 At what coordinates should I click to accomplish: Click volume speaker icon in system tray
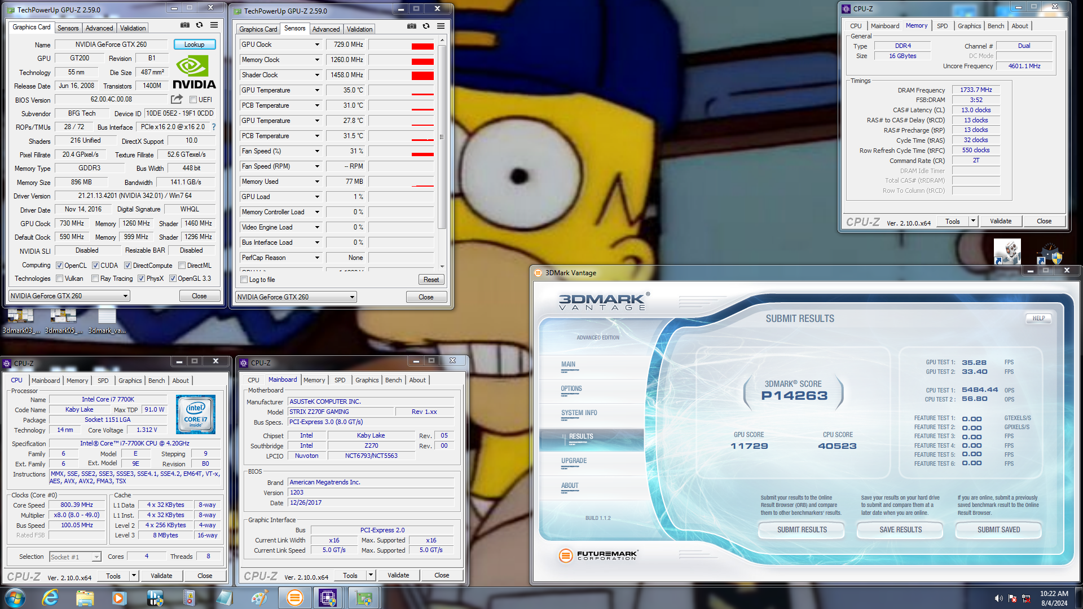[998, 598]
